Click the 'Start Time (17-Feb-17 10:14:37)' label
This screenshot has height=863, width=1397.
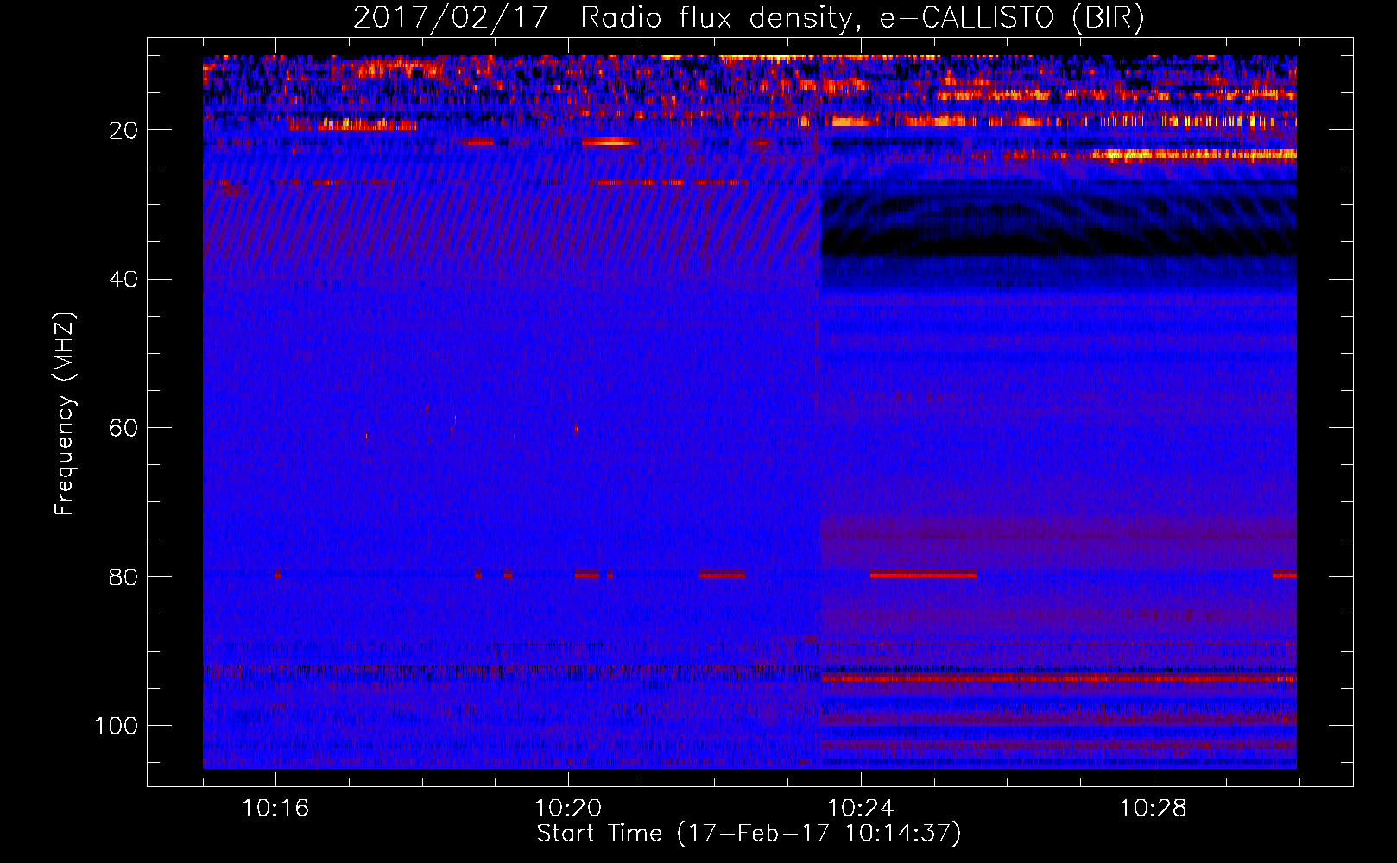[x=749, y=833]
